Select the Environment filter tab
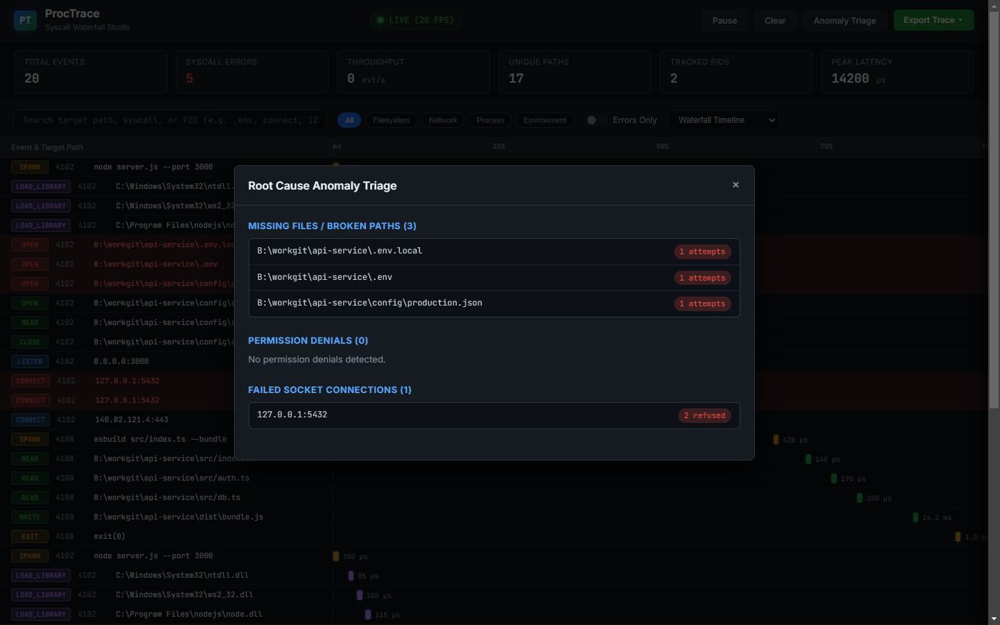 [x=545, y=120]
